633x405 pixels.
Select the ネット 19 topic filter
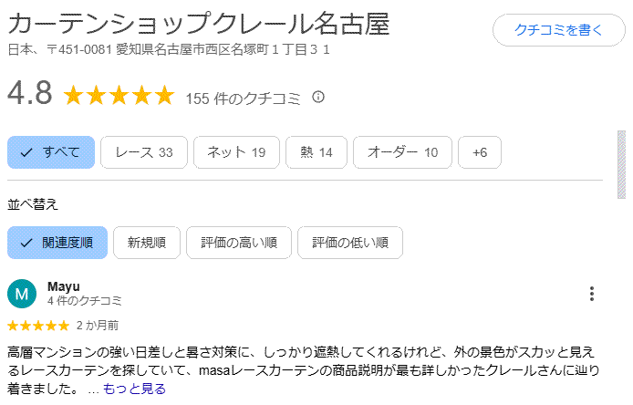[x=236, y=152]
